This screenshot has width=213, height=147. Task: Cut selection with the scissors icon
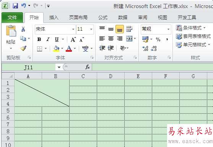(23, 29)
